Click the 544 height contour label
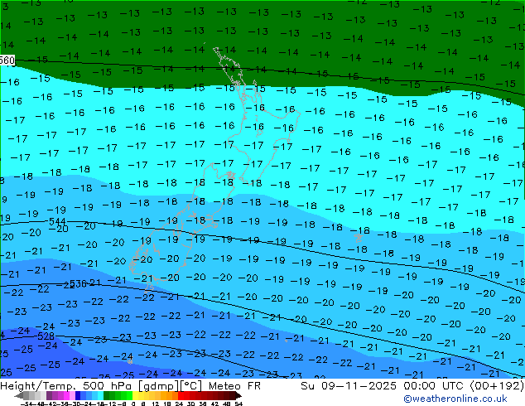 coord(57,221)
